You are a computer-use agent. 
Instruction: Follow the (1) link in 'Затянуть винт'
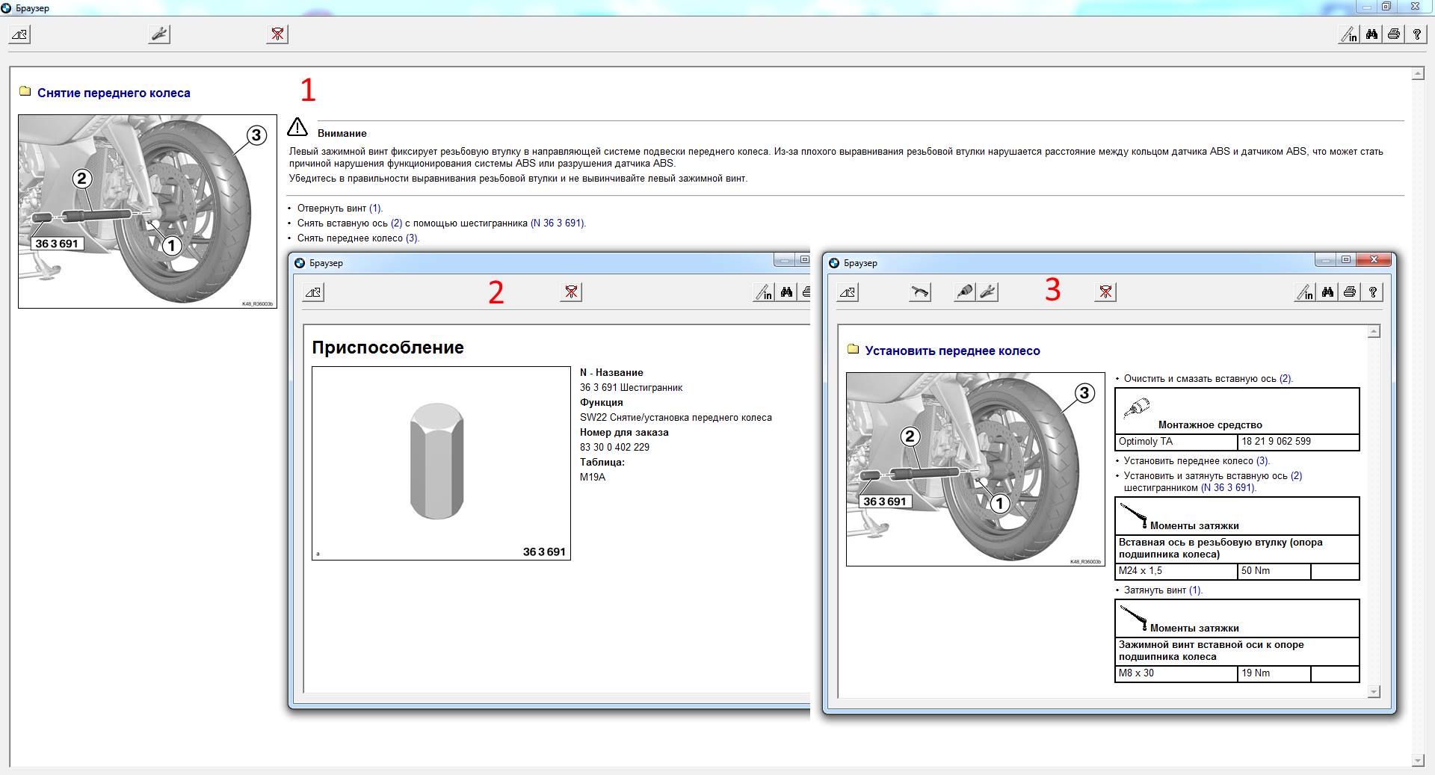(x=1195, y=590)
